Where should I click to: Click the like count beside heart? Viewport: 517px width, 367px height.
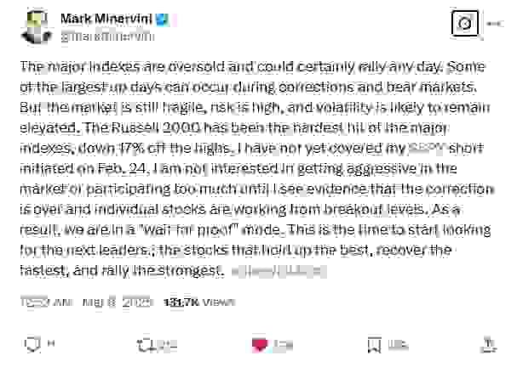pos(283,345)
